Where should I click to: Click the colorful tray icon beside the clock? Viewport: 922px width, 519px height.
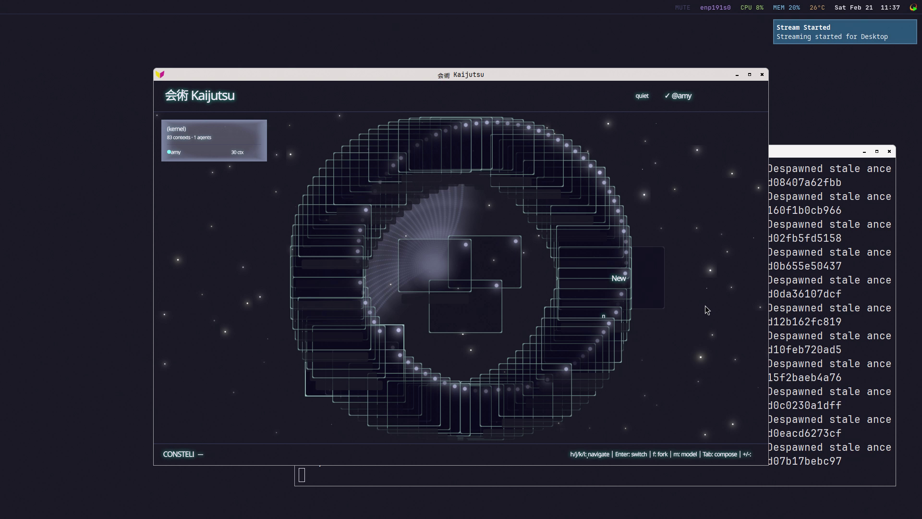913,8
